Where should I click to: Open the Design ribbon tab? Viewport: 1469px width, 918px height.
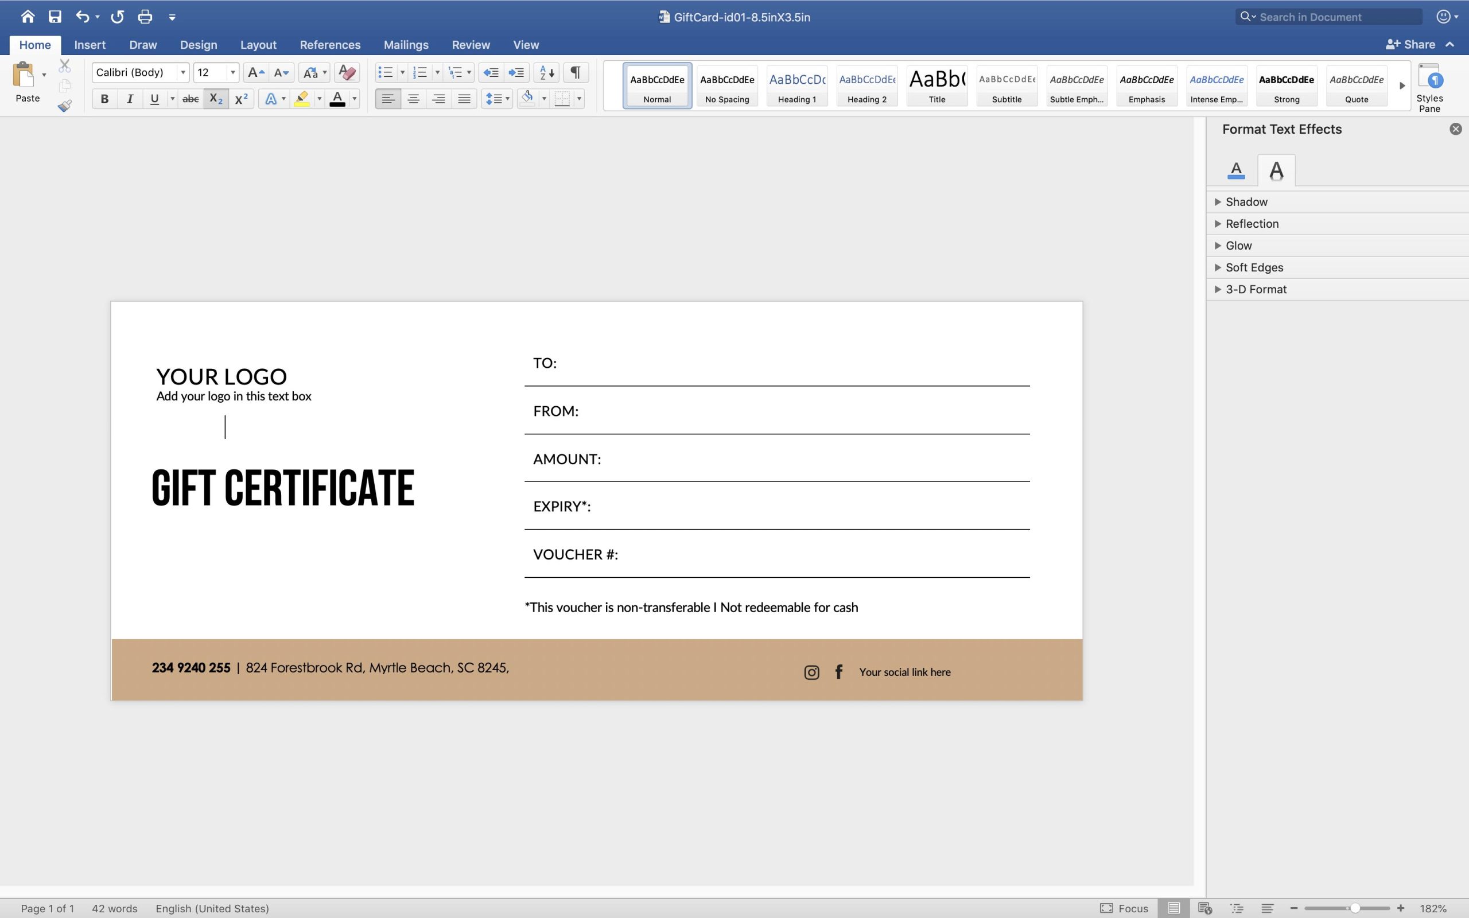point(199,44)
